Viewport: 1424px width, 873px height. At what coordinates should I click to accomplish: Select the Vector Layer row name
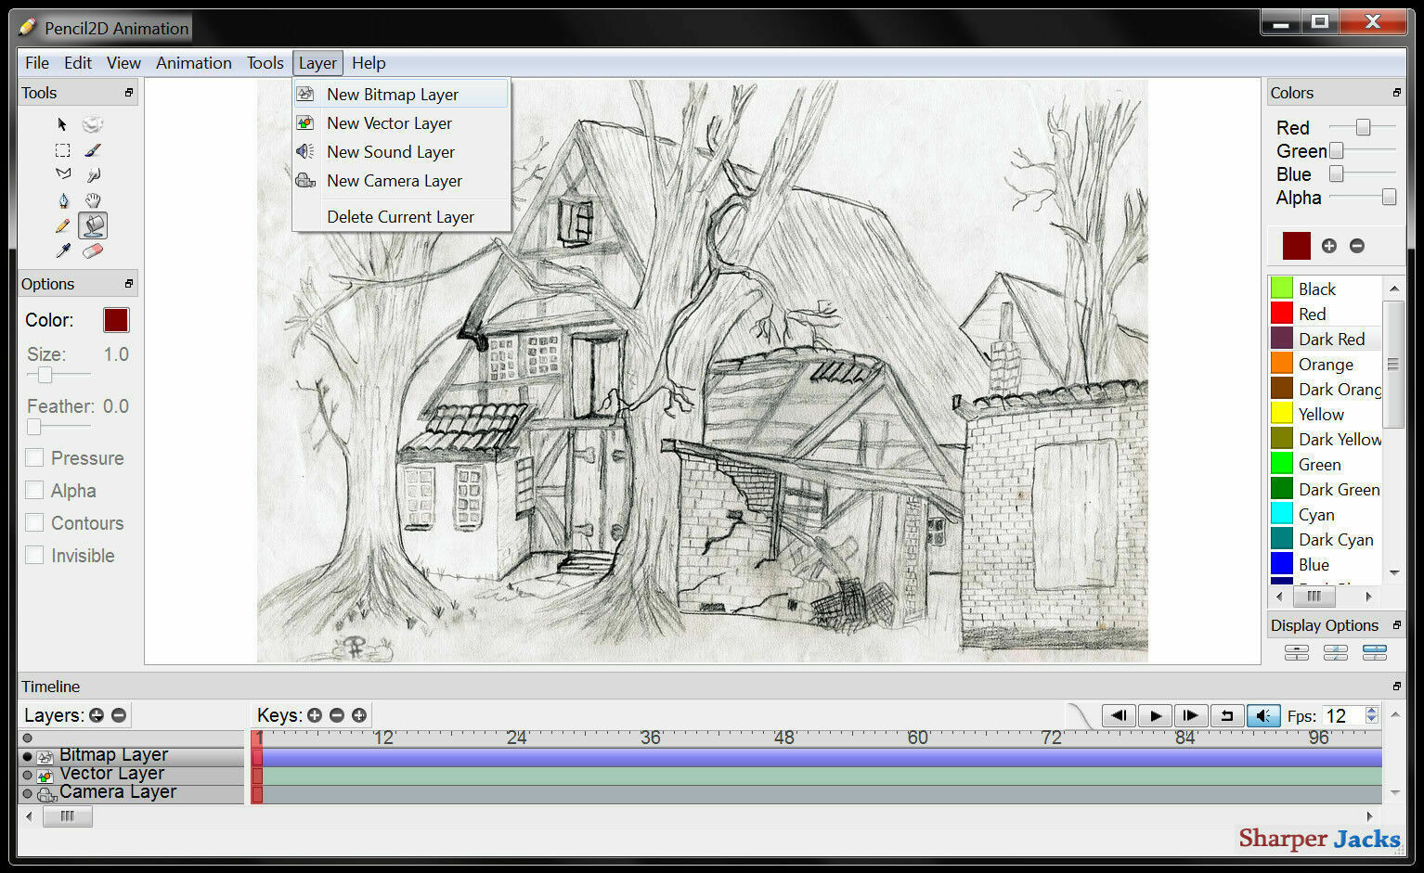[x=112, y=774]
